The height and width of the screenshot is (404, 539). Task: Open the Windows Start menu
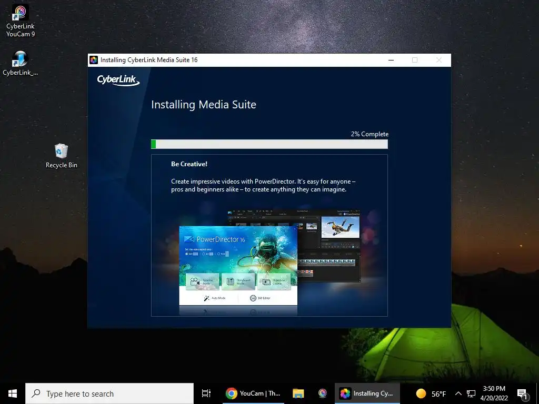(x=13, y=393)
